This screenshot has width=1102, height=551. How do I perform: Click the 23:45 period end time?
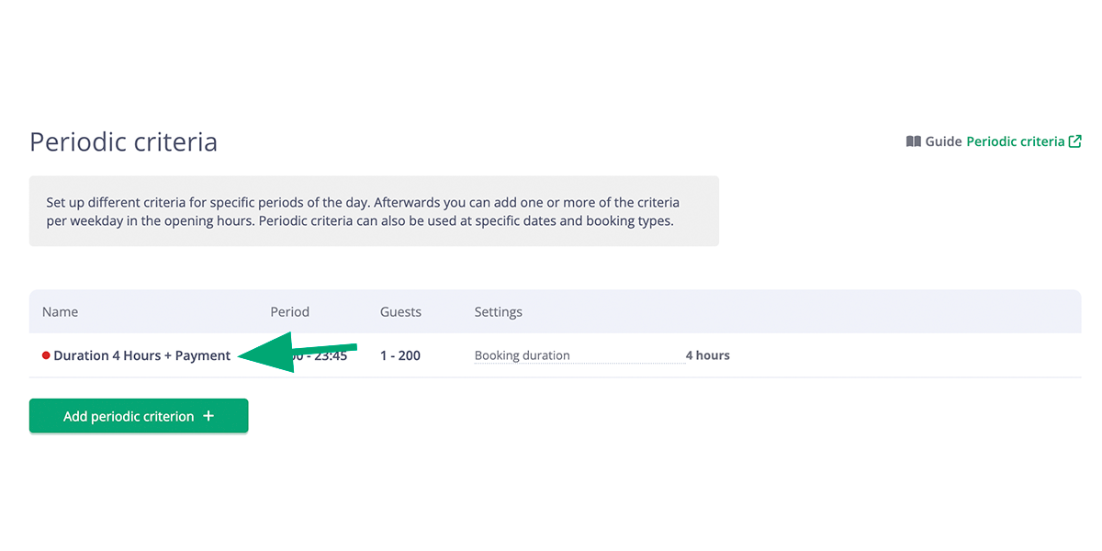[x=332, y=355]
